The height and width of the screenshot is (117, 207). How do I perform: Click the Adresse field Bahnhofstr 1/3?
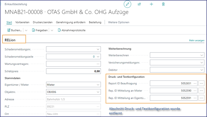click(73, 99)
